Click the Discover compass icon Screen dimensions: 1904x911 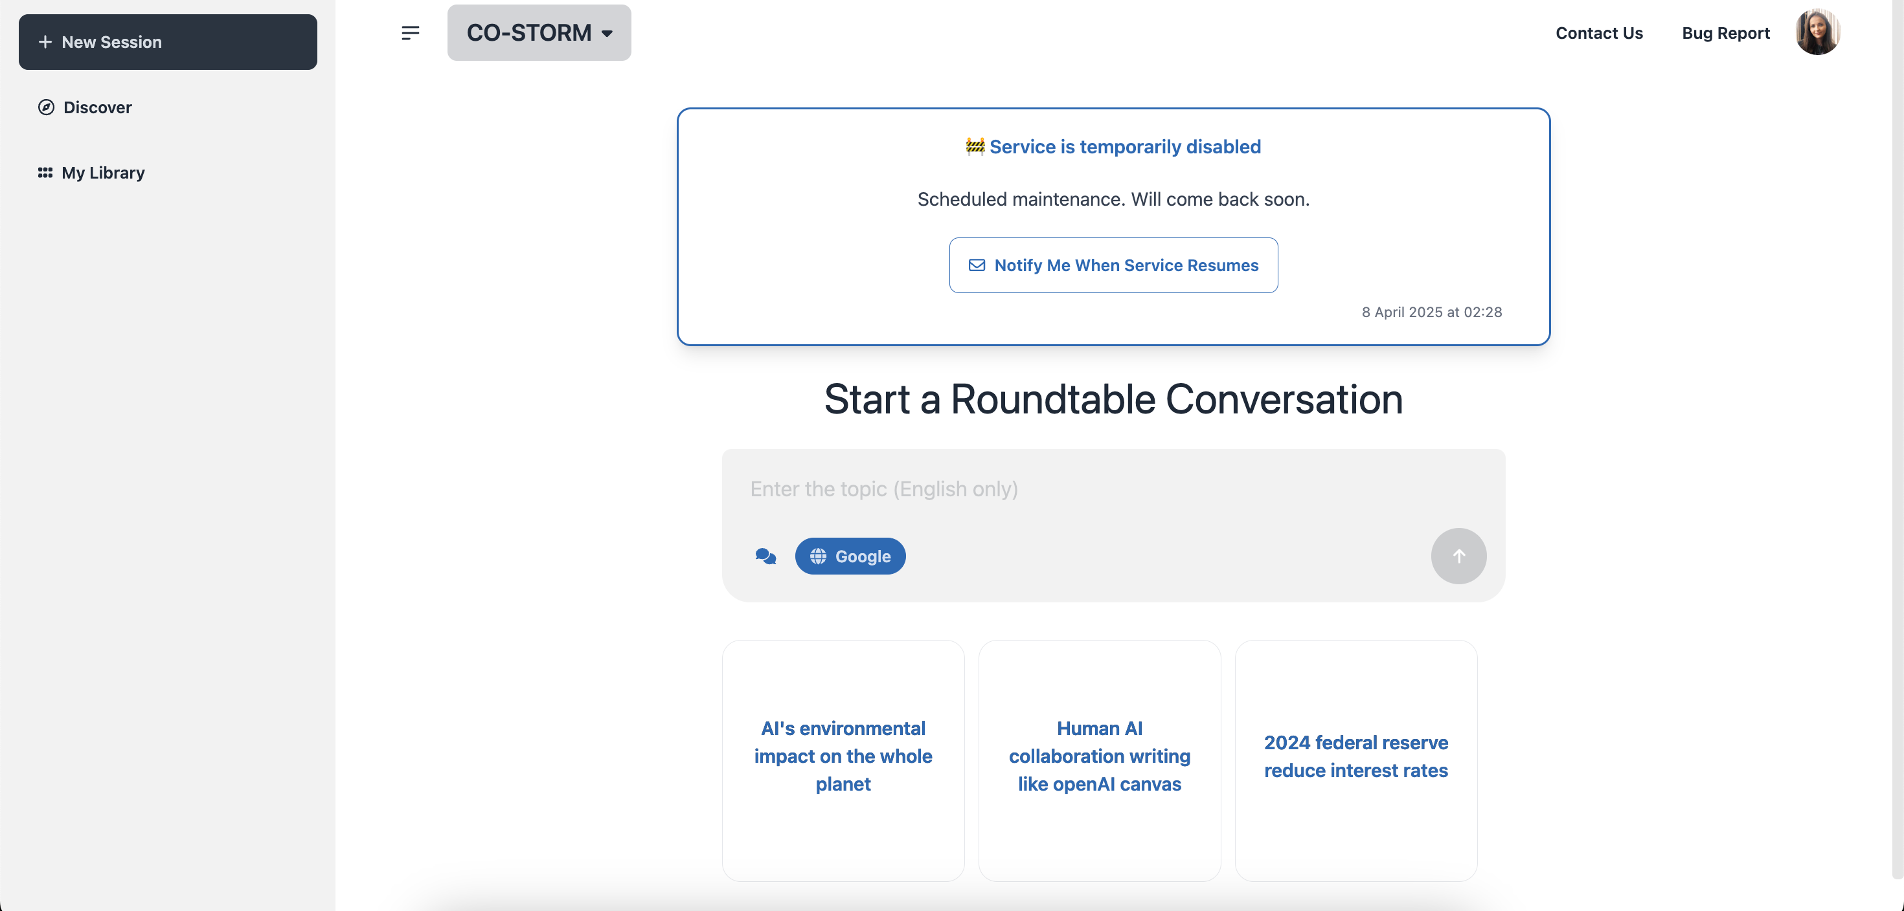[x=46, y=107]
